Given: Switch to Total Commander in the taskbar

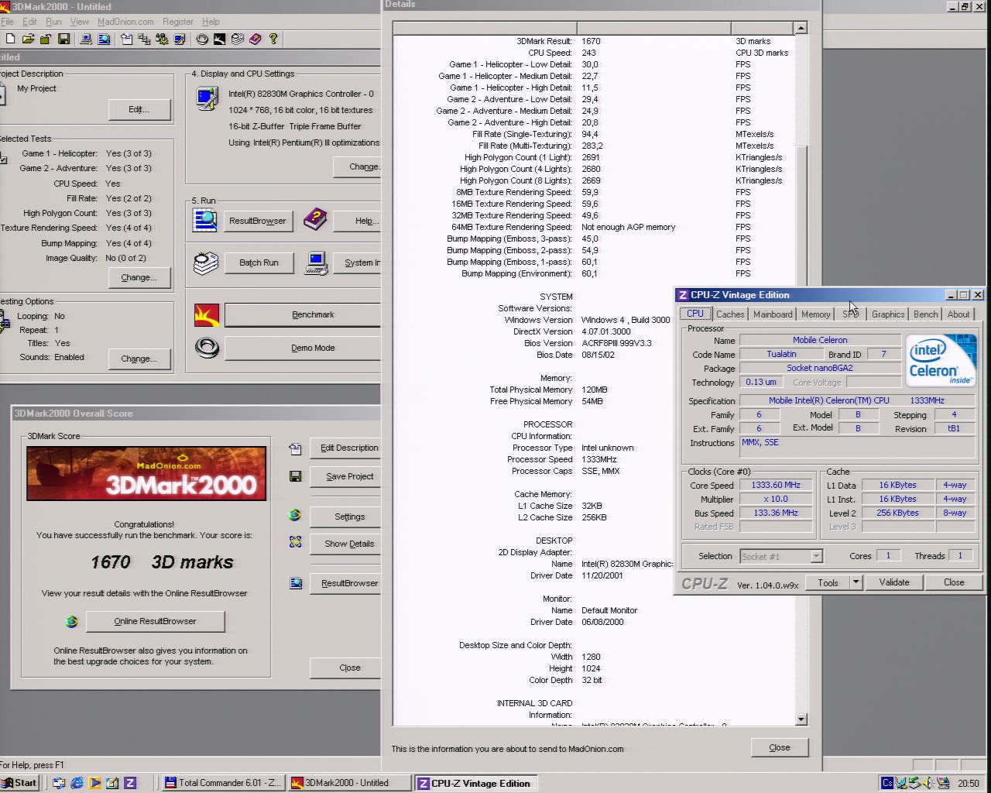Looking at the screenshot, I should [222, 783].
